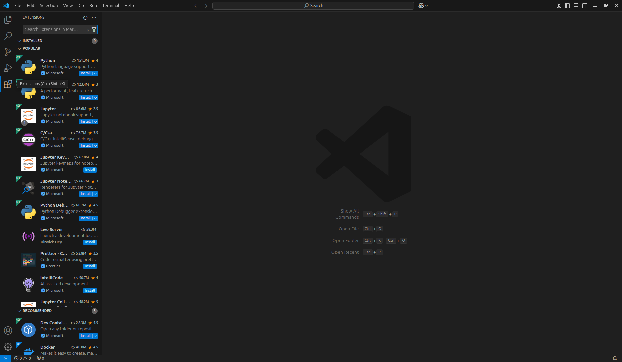Viewport: 622px width, 362px height.
Task: Open install dropdown arrow for Python
Action: pyautogui.click(x=95, y=73)
